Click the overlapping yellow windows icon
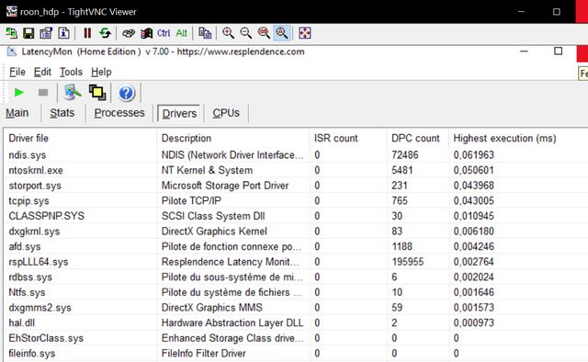Image resolution: width=588 pixels, height=362 pixels. pos(97,92)
